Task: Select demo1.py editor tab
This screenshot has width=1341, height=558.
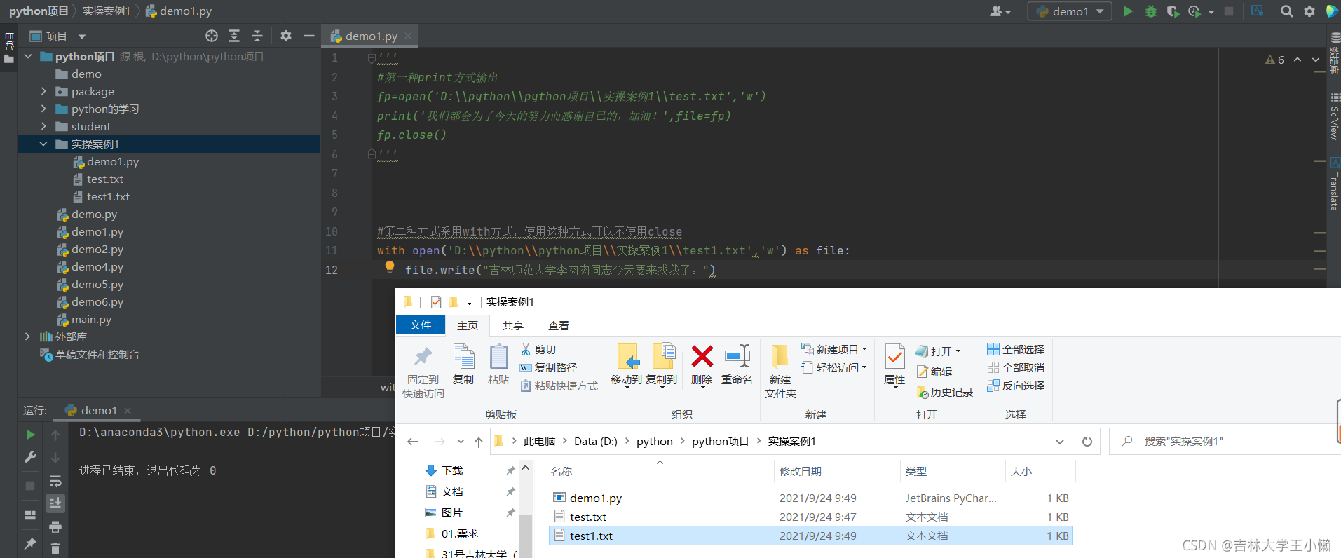Action: (x=370, y=36)
